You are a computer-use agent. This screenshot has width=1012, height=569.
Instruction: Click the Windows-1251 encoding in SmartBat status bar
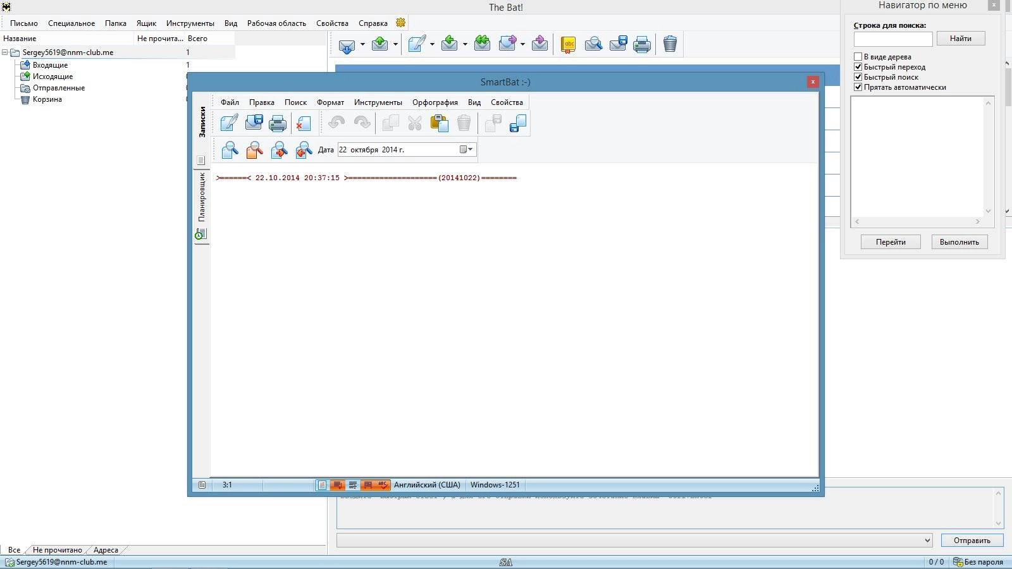tap(495, 485)
